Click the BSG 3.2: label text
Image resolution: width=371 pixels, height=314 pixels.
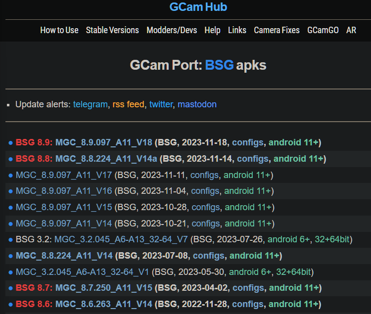pos(34,239)
